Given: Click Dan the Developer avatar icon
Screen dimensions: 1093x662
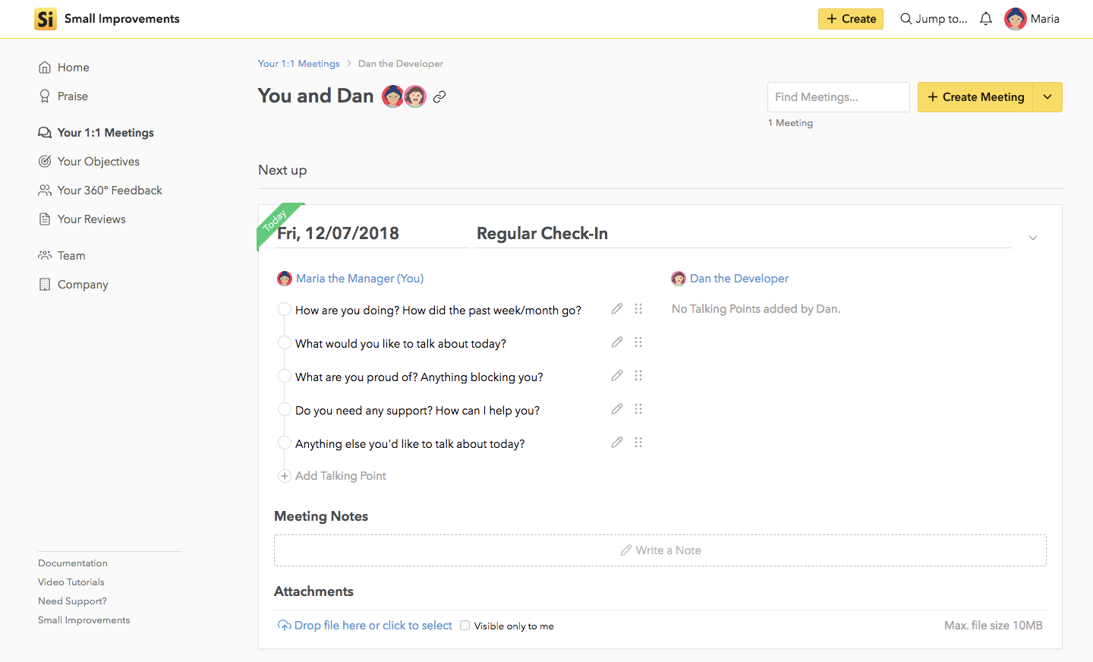Looking at the screenshot, I should tap(679, 279).
